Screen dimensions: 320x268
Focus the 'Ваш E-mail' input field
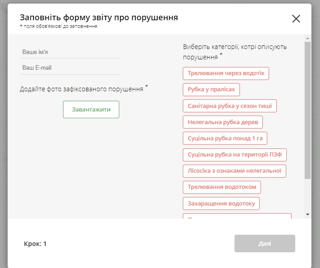70,68
